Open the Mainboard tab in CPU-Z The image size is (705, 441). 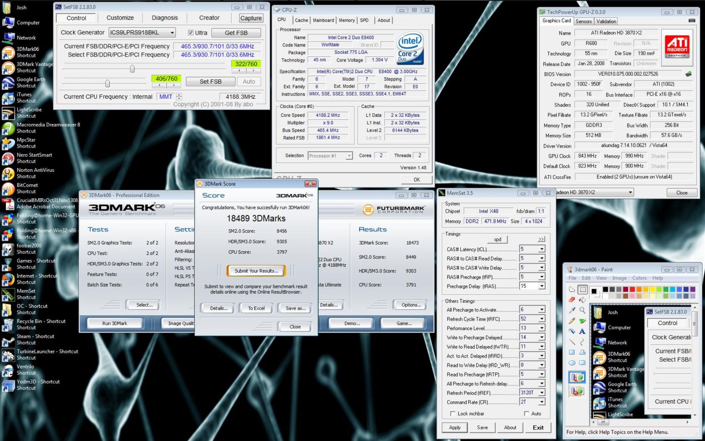[x=323, y=20]
